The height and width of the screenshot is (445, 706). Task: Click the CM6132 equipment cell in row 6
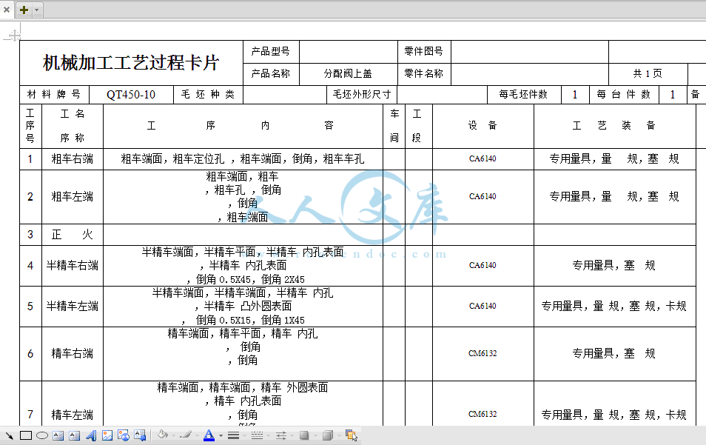point(483,354)
